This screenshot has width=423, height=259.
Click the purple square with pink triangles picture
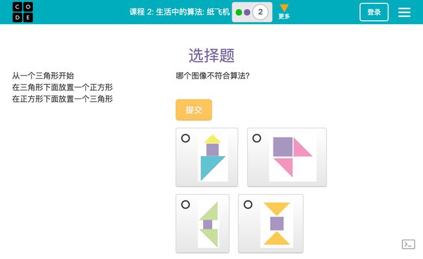tap(293, 157)
